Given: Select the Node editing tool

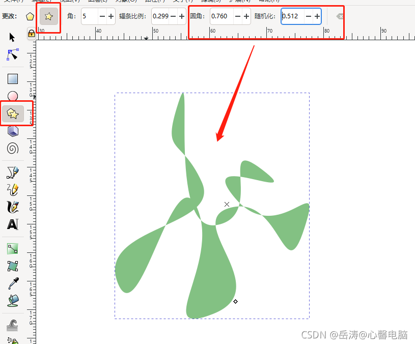Looking at the screenshot, I should point(12,54).
